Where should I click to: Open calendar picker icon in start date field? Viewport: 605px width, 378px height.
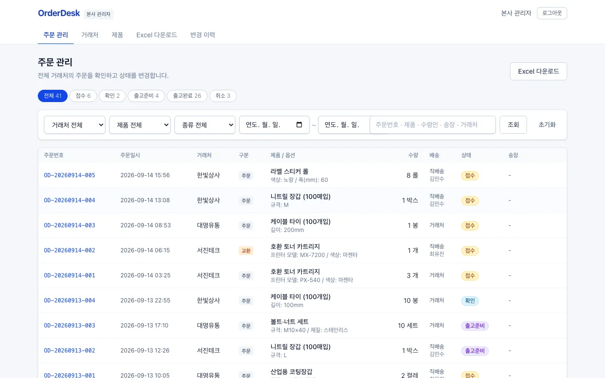point(299,125)
